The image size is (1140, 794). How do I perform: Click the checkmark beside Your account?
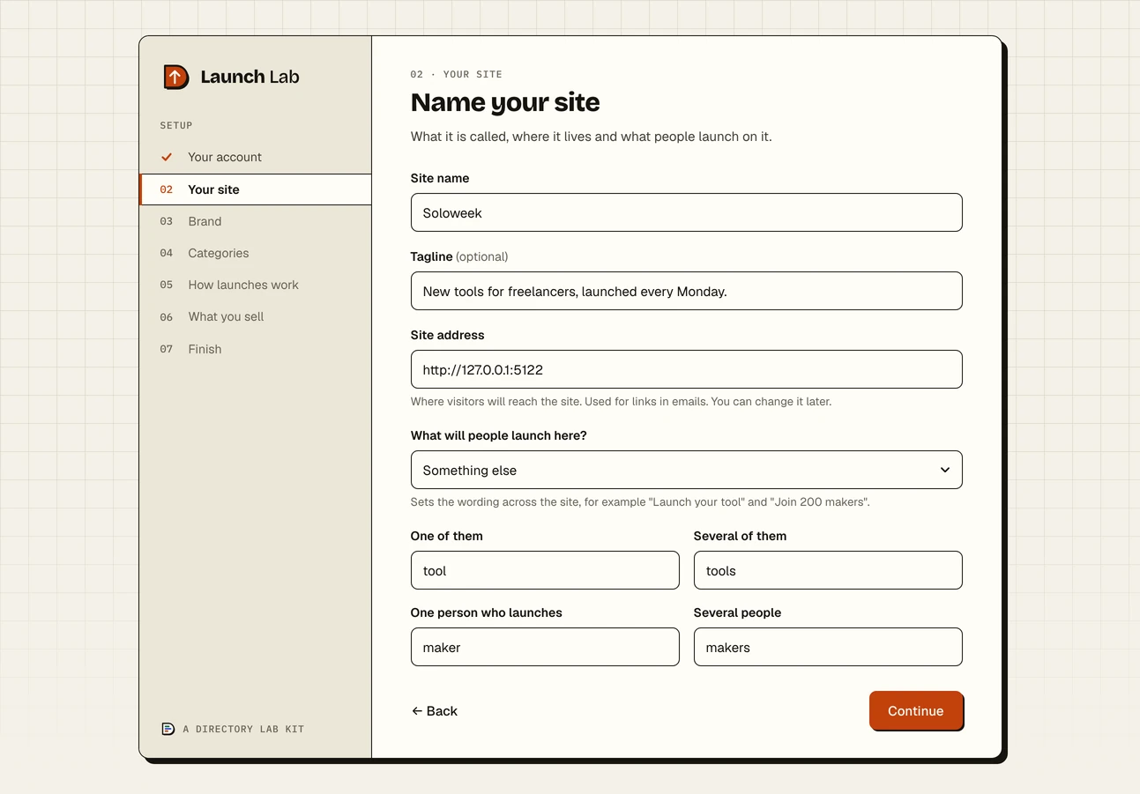167,157
